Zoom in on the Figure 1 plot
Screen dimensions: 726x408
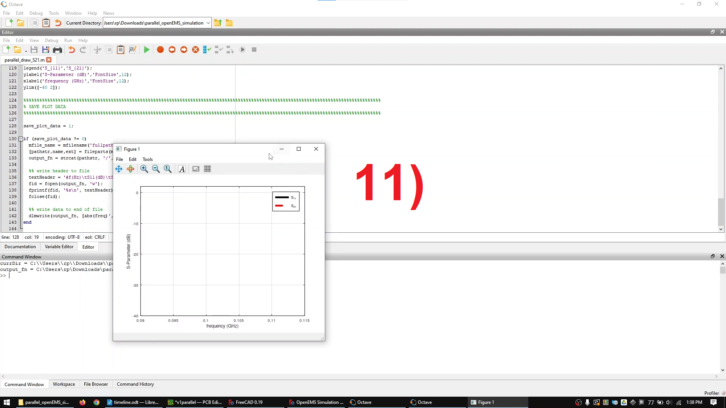tap(144, 169)
